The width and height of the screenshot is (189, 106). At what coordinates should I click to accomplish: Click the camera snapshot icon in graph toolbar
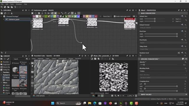point(39,13)
